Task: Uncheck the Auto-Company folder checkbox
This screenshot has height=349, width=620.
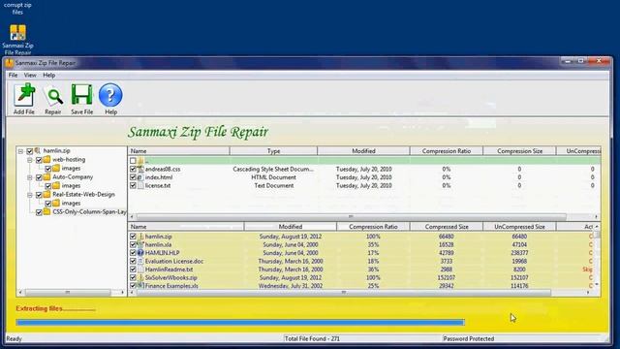Action: point(39,177)
